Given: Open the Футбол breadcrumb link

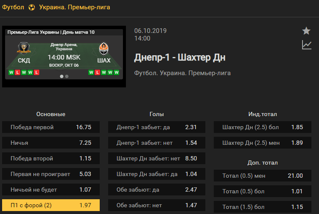Looking at the screenshot, I should 13,7.
